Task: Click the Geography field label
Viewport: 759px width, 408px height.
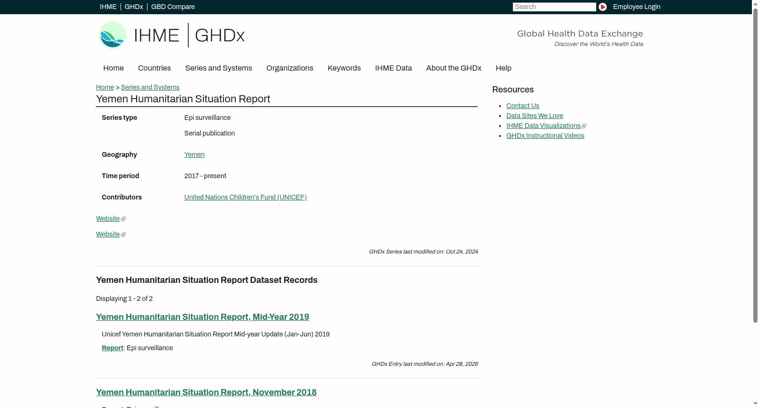Action: pos(119,154)
